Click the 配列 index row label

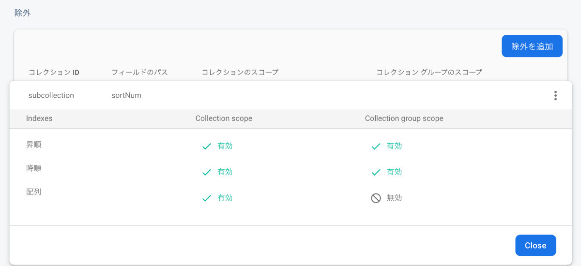pyautogui.click(x=34, y=192)
